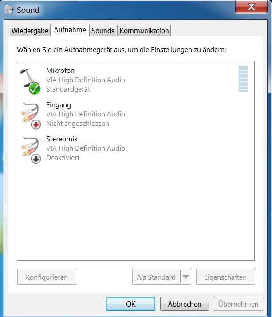Click the red arrow not-connected badge
Screen dimensions: 272x317
tap(36, 124)
